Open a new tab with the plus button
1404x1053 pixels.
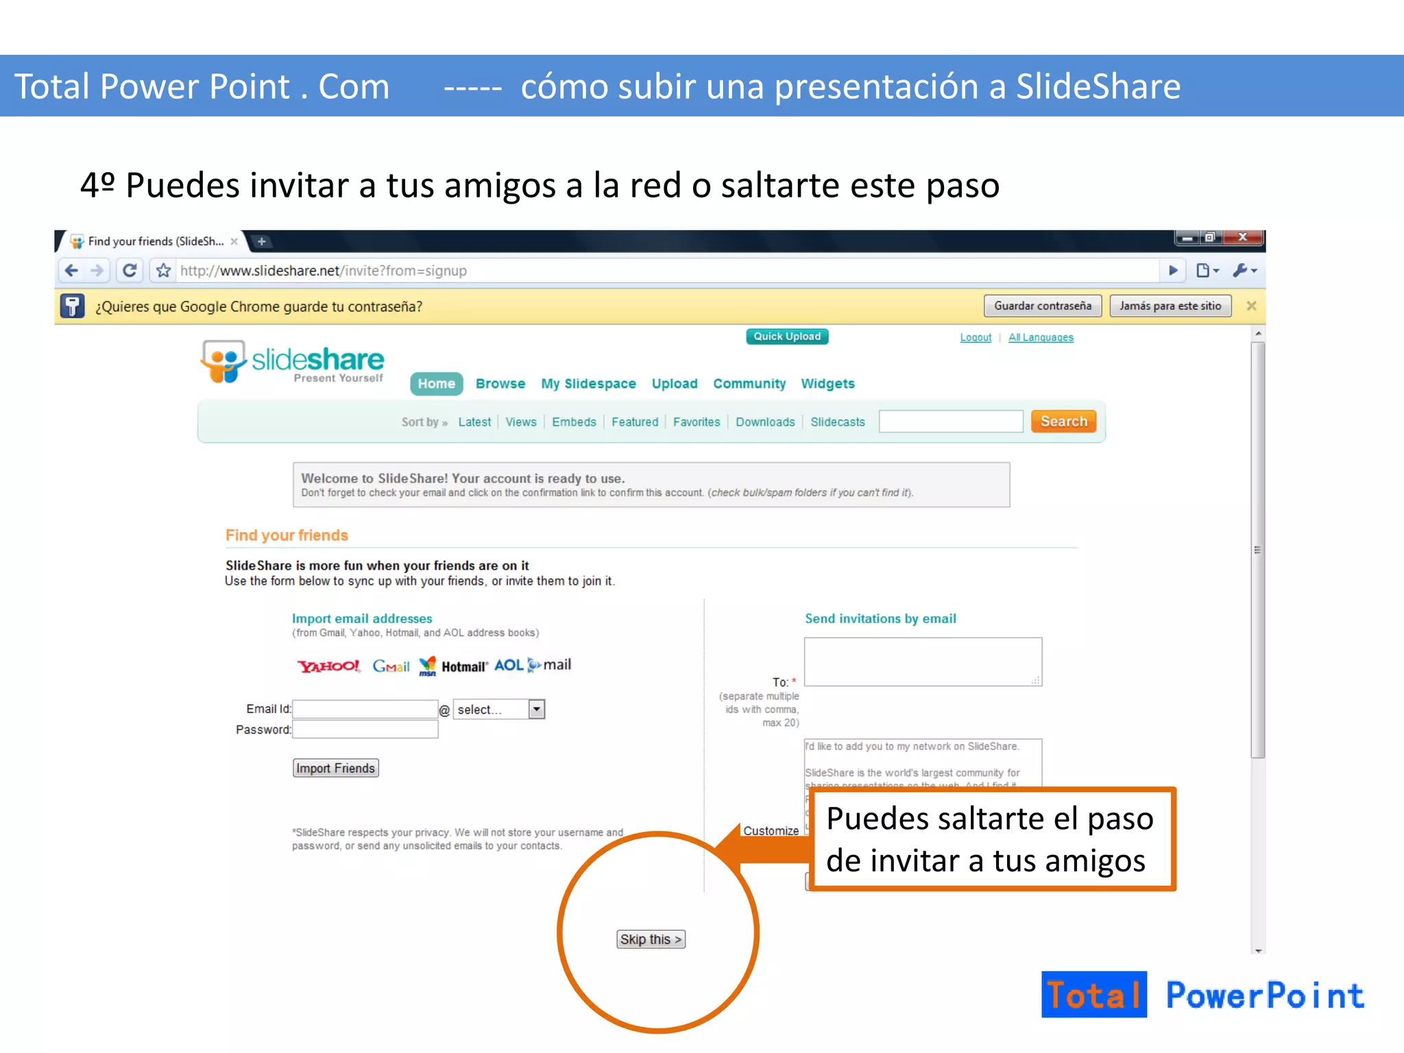pyautogui.click(x=261, y=241)
